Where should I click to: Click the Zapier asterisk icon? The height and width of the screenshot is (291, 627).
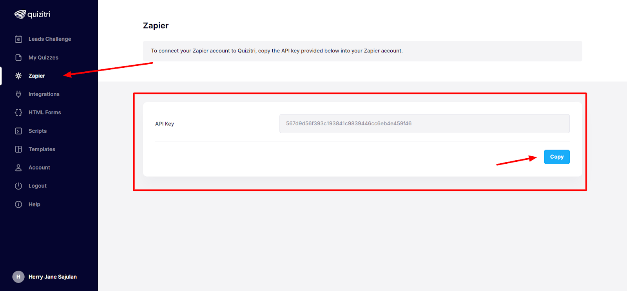click(18, 76)
